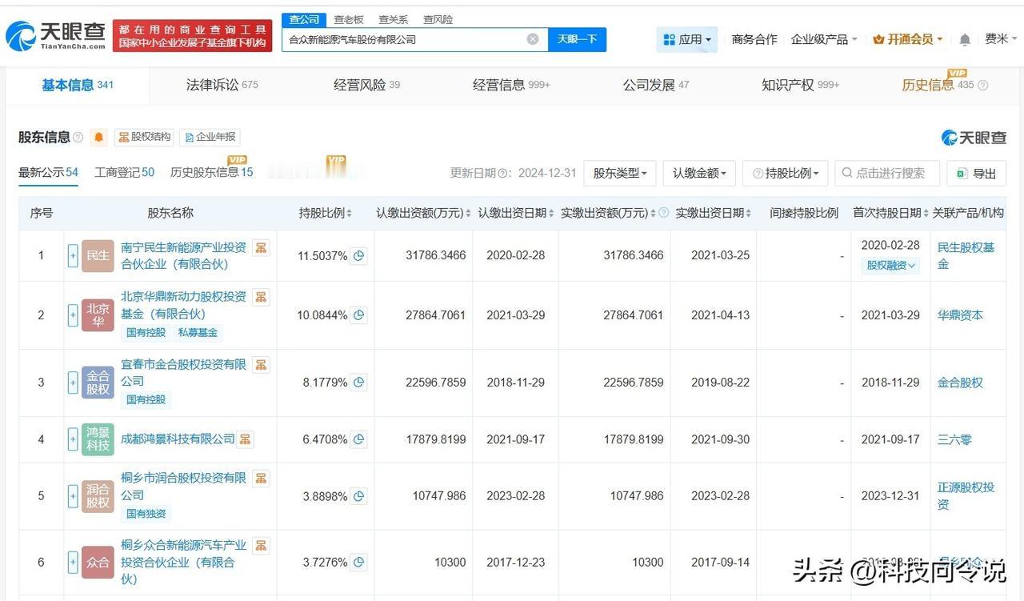Open the 开通会员 membership dropdown

(x=908, y=39)
